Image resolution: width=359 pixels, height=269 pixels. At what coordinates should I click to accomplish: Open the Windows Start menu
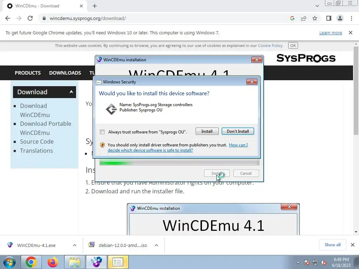click(x=9, y=262)
